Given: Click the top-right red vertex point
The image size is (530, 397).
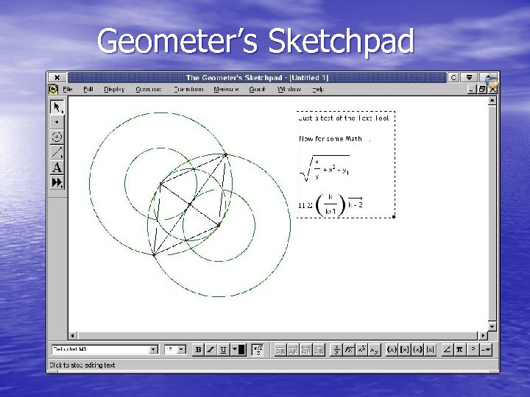Looking at the screenshot, I should (226, 155).
